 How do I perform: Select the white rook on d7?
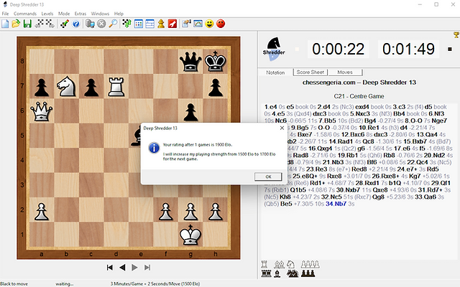coord(116,86)
